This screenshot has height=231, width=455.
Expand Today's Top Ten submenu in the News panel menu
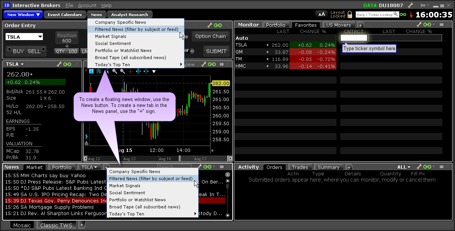pos(152,214)
